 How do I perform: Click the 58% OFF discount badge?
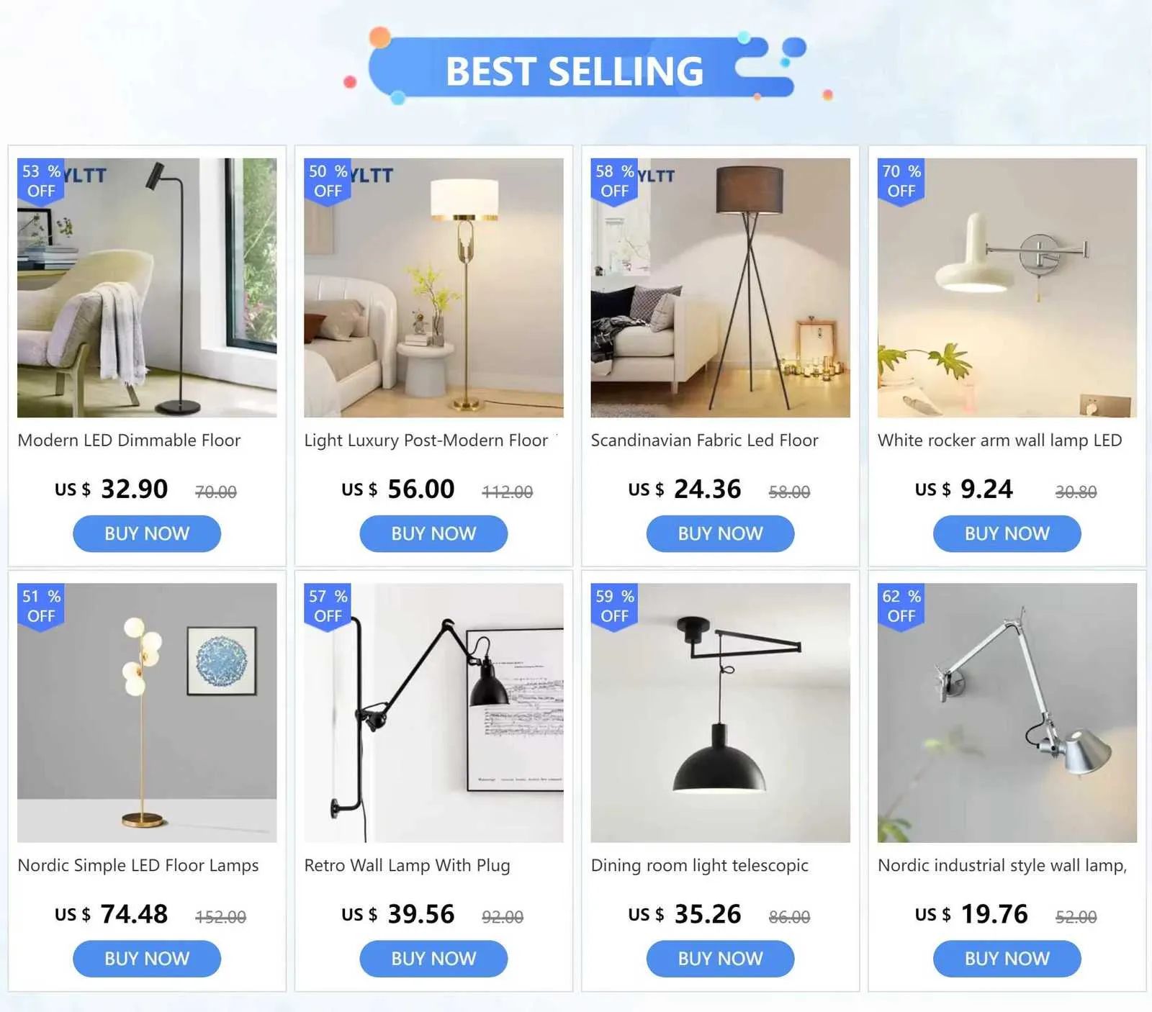pos(614,181)
